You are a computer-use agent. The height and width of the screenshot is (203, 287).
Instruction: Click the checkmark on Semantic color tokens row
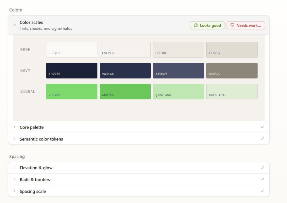(x=262, y=139)
